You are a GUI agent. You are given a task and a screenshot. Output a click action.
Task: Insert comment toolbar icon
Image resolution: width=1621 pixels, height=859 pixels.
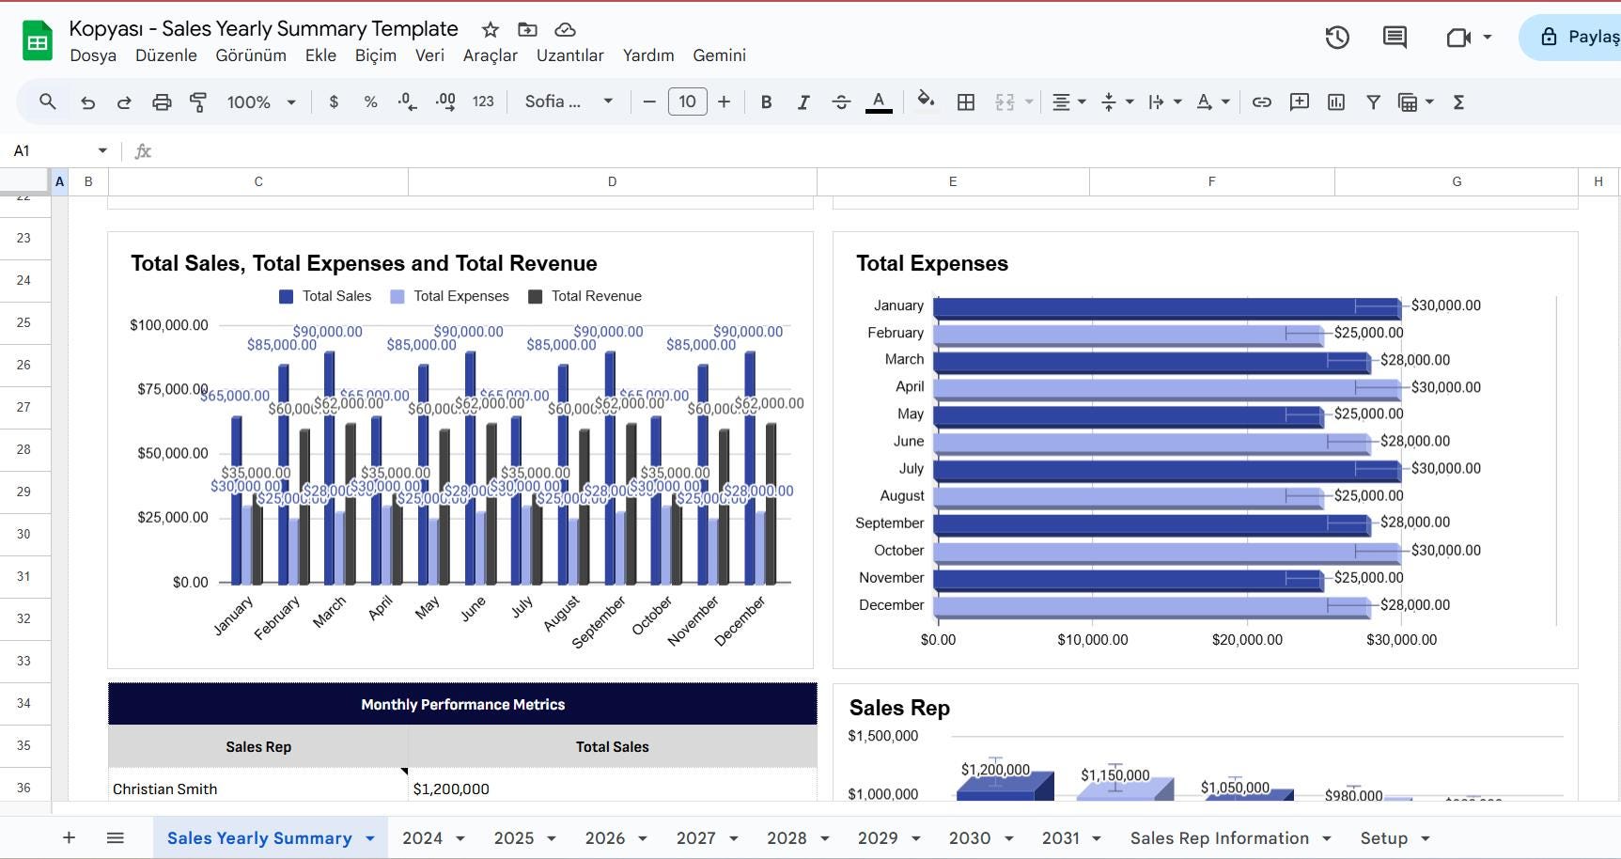coord(1300,102)
